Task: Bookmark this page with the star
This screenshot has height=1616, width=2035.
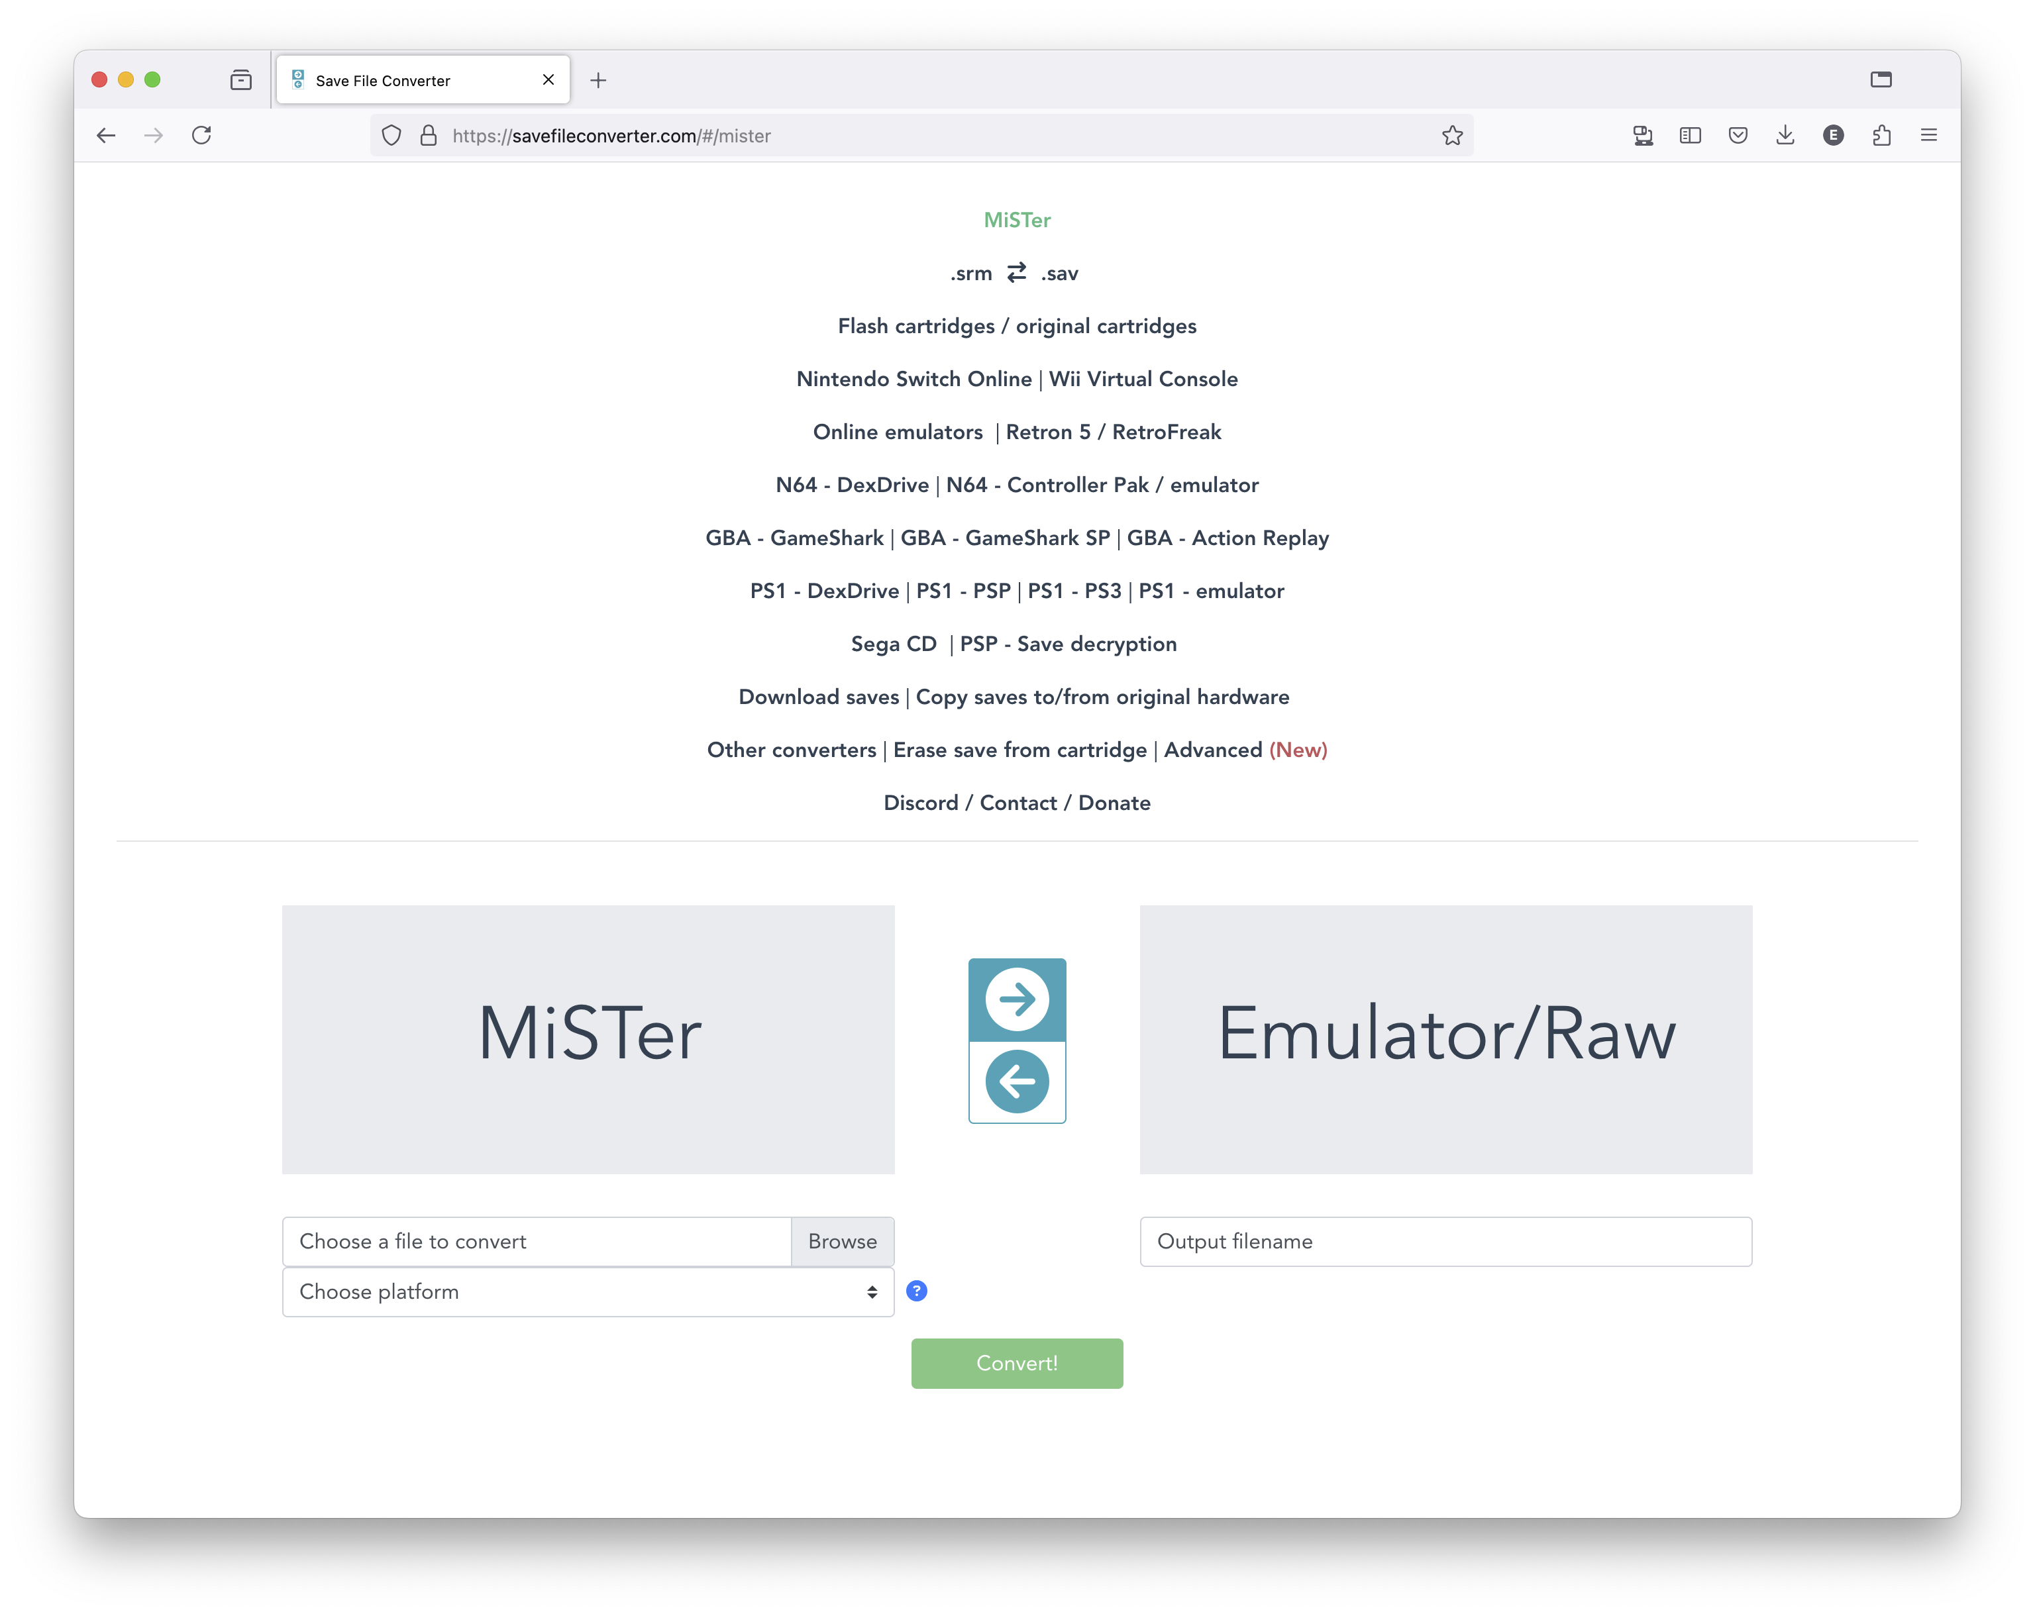Action: [1453, 135]
